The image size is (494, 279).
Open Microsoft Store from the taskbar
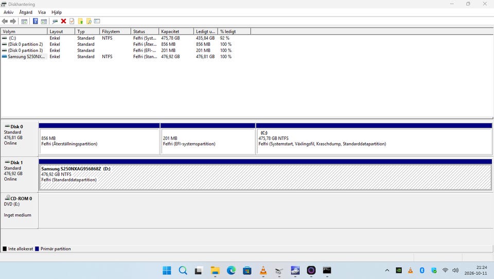click(247, 270)
